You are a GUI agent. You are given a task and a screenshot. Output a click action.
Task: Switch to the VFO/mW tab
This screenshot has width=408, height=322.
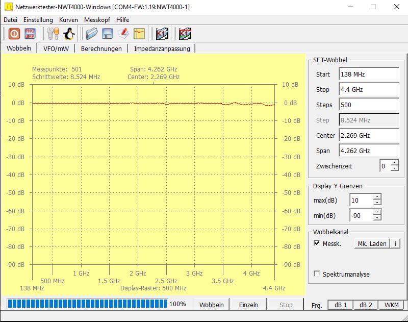pyautogui.click(x=56, y=48)
